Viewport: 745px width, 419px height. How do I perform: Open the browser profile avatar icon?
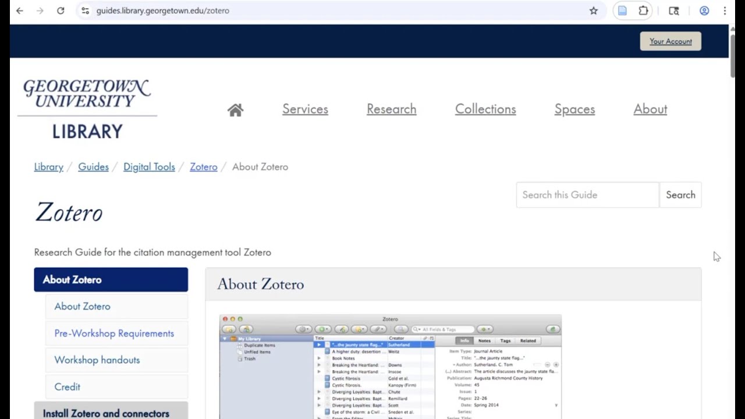[x=704, y=10]
